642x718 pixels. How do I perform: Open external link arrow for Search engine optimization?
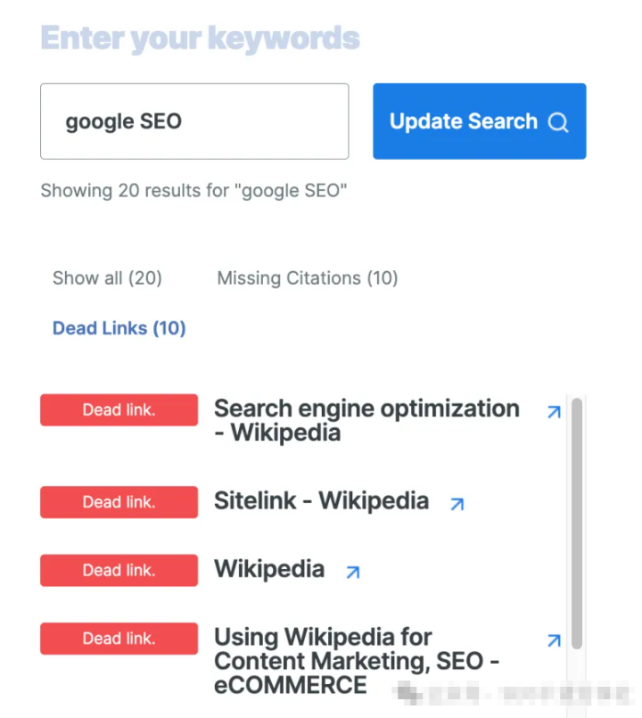click(x=554, y=412)
